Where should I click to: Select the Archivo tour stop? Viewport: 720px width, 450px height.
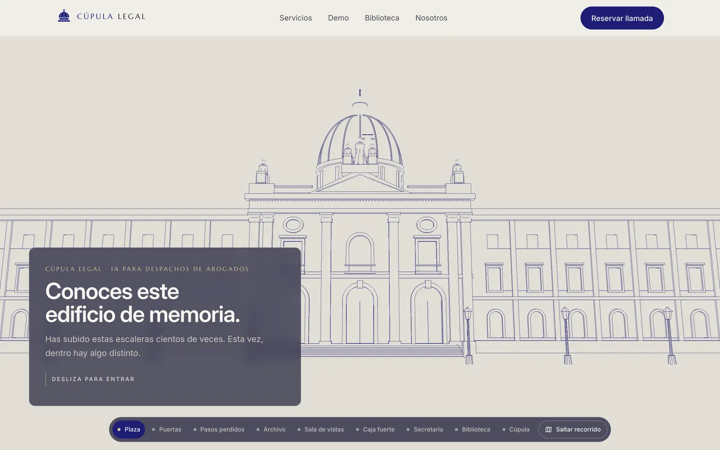tap(271, 429)
